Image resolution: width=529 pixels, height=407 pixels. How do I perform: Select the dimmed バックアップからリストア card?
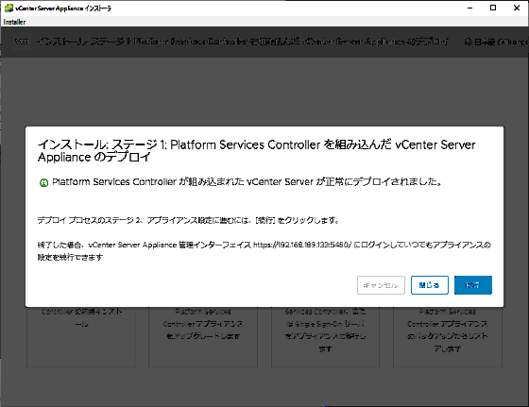(x=448, y=337)
